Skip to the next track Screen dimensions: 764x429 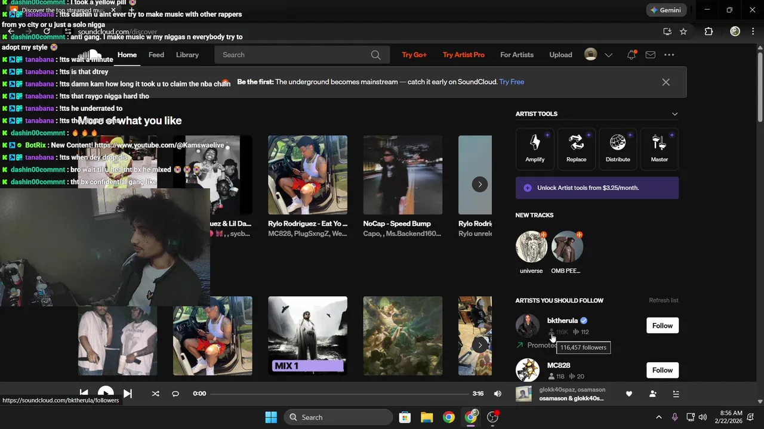pyautogui.click(x=127, y=393)
